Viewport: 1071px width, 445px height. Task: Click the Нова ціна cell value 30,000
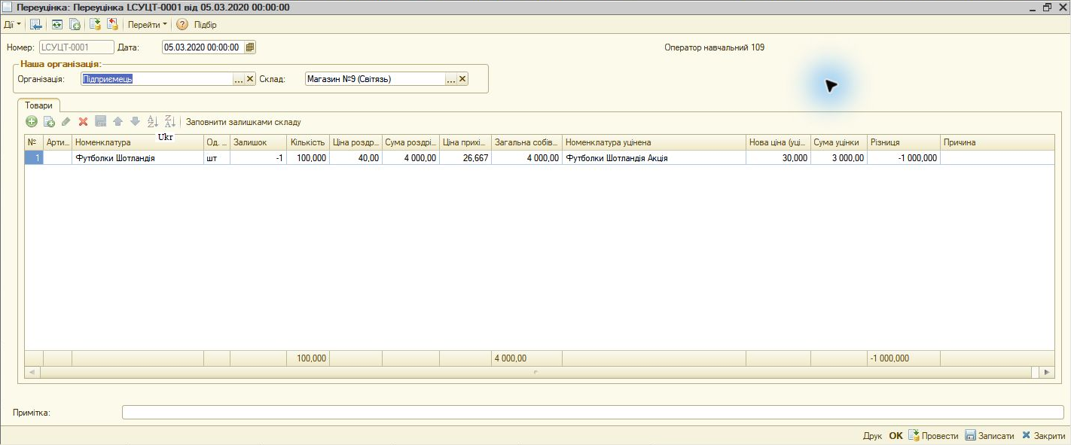[x=778, y=158]
